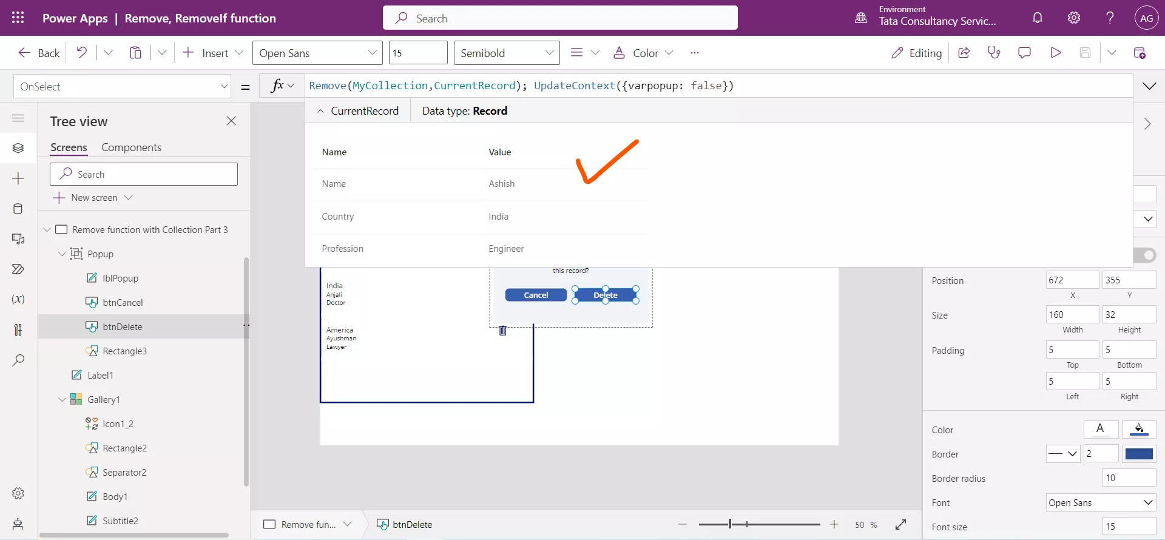The height and width of the screenshot is (540, 1165).
Task: Click the Save disk icon
Action: 1085,53
